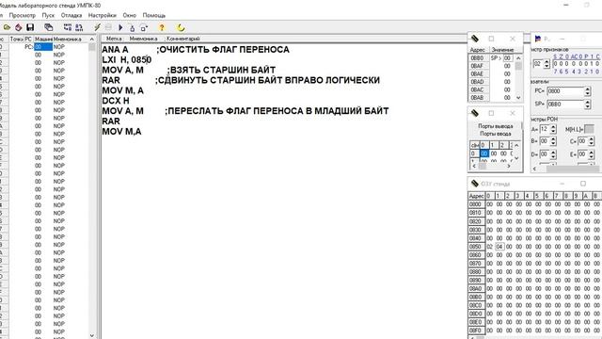Click the blue run program arrow
This screenshot has height=339, width=602.
(x=120, y=27)
